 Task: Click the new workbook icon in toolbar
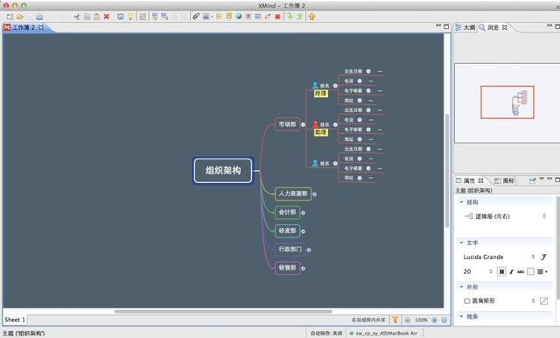click(10, 17)
